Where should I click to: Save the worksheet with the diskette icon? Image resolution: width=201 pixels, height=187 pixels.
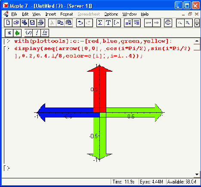(32, 23)
